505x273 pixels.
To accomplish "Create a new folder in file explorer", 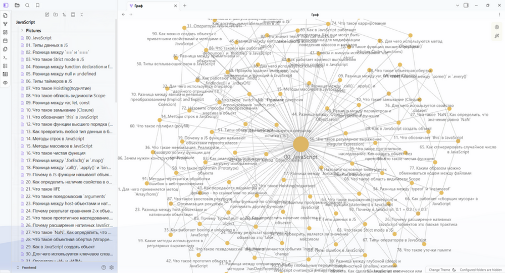I will [x=56, y=15].
